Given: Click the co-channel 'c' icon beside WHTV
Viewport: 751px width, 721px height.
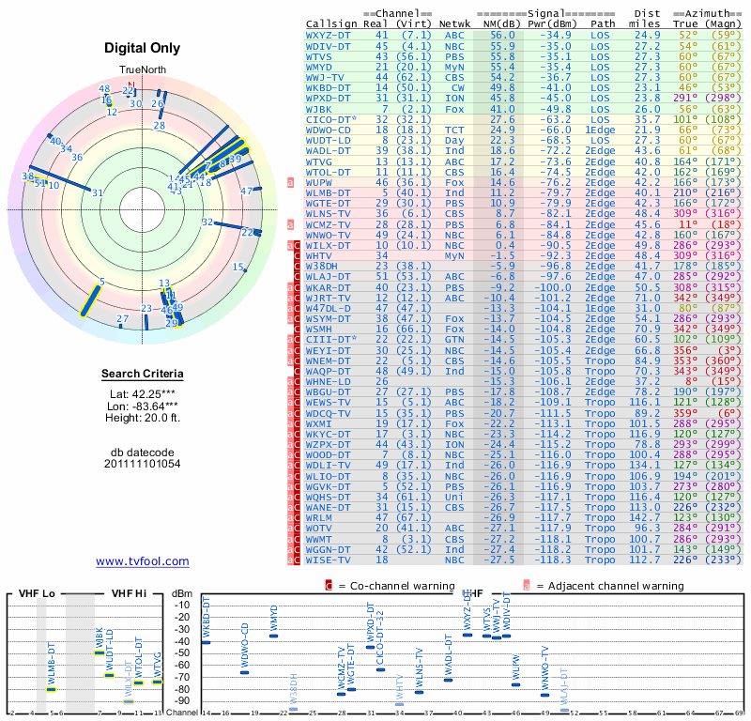Looking at the screenshot, I should (298, 255).
